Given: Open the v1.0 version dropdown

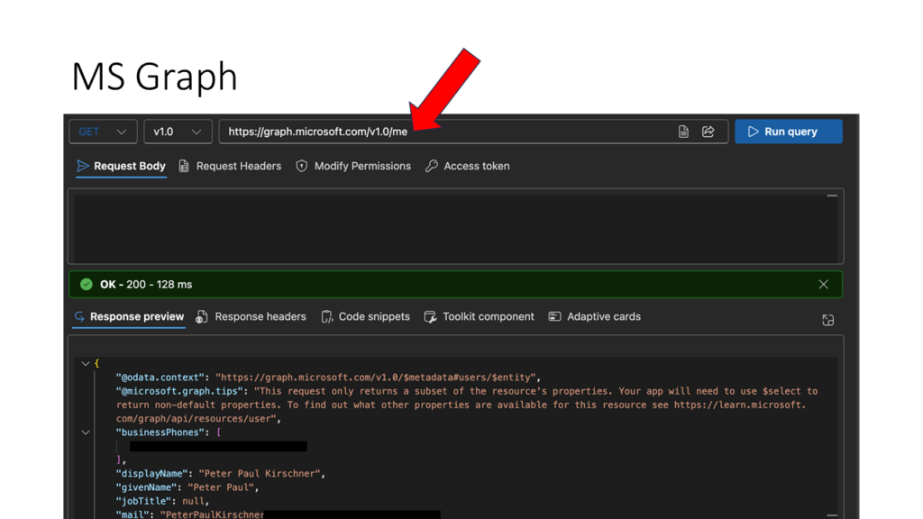Looking at the screenshot, I should pos(178,132).
